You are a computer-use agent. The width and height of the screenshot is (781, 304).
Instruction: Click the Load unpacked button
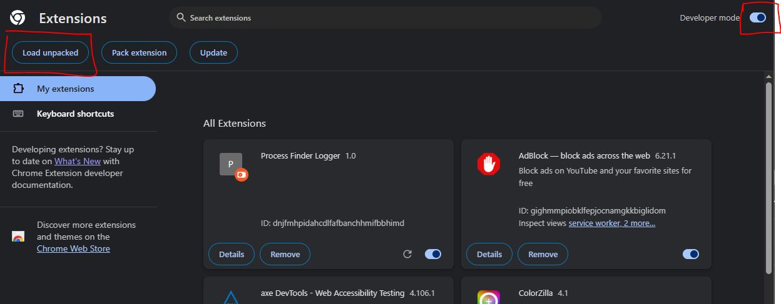click(x=50, y=52)
